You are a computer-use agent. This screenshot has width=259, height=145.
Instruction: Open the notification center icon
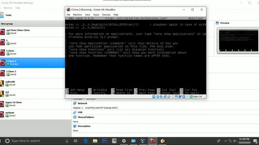pyautogui.click(x=255, y=141)
